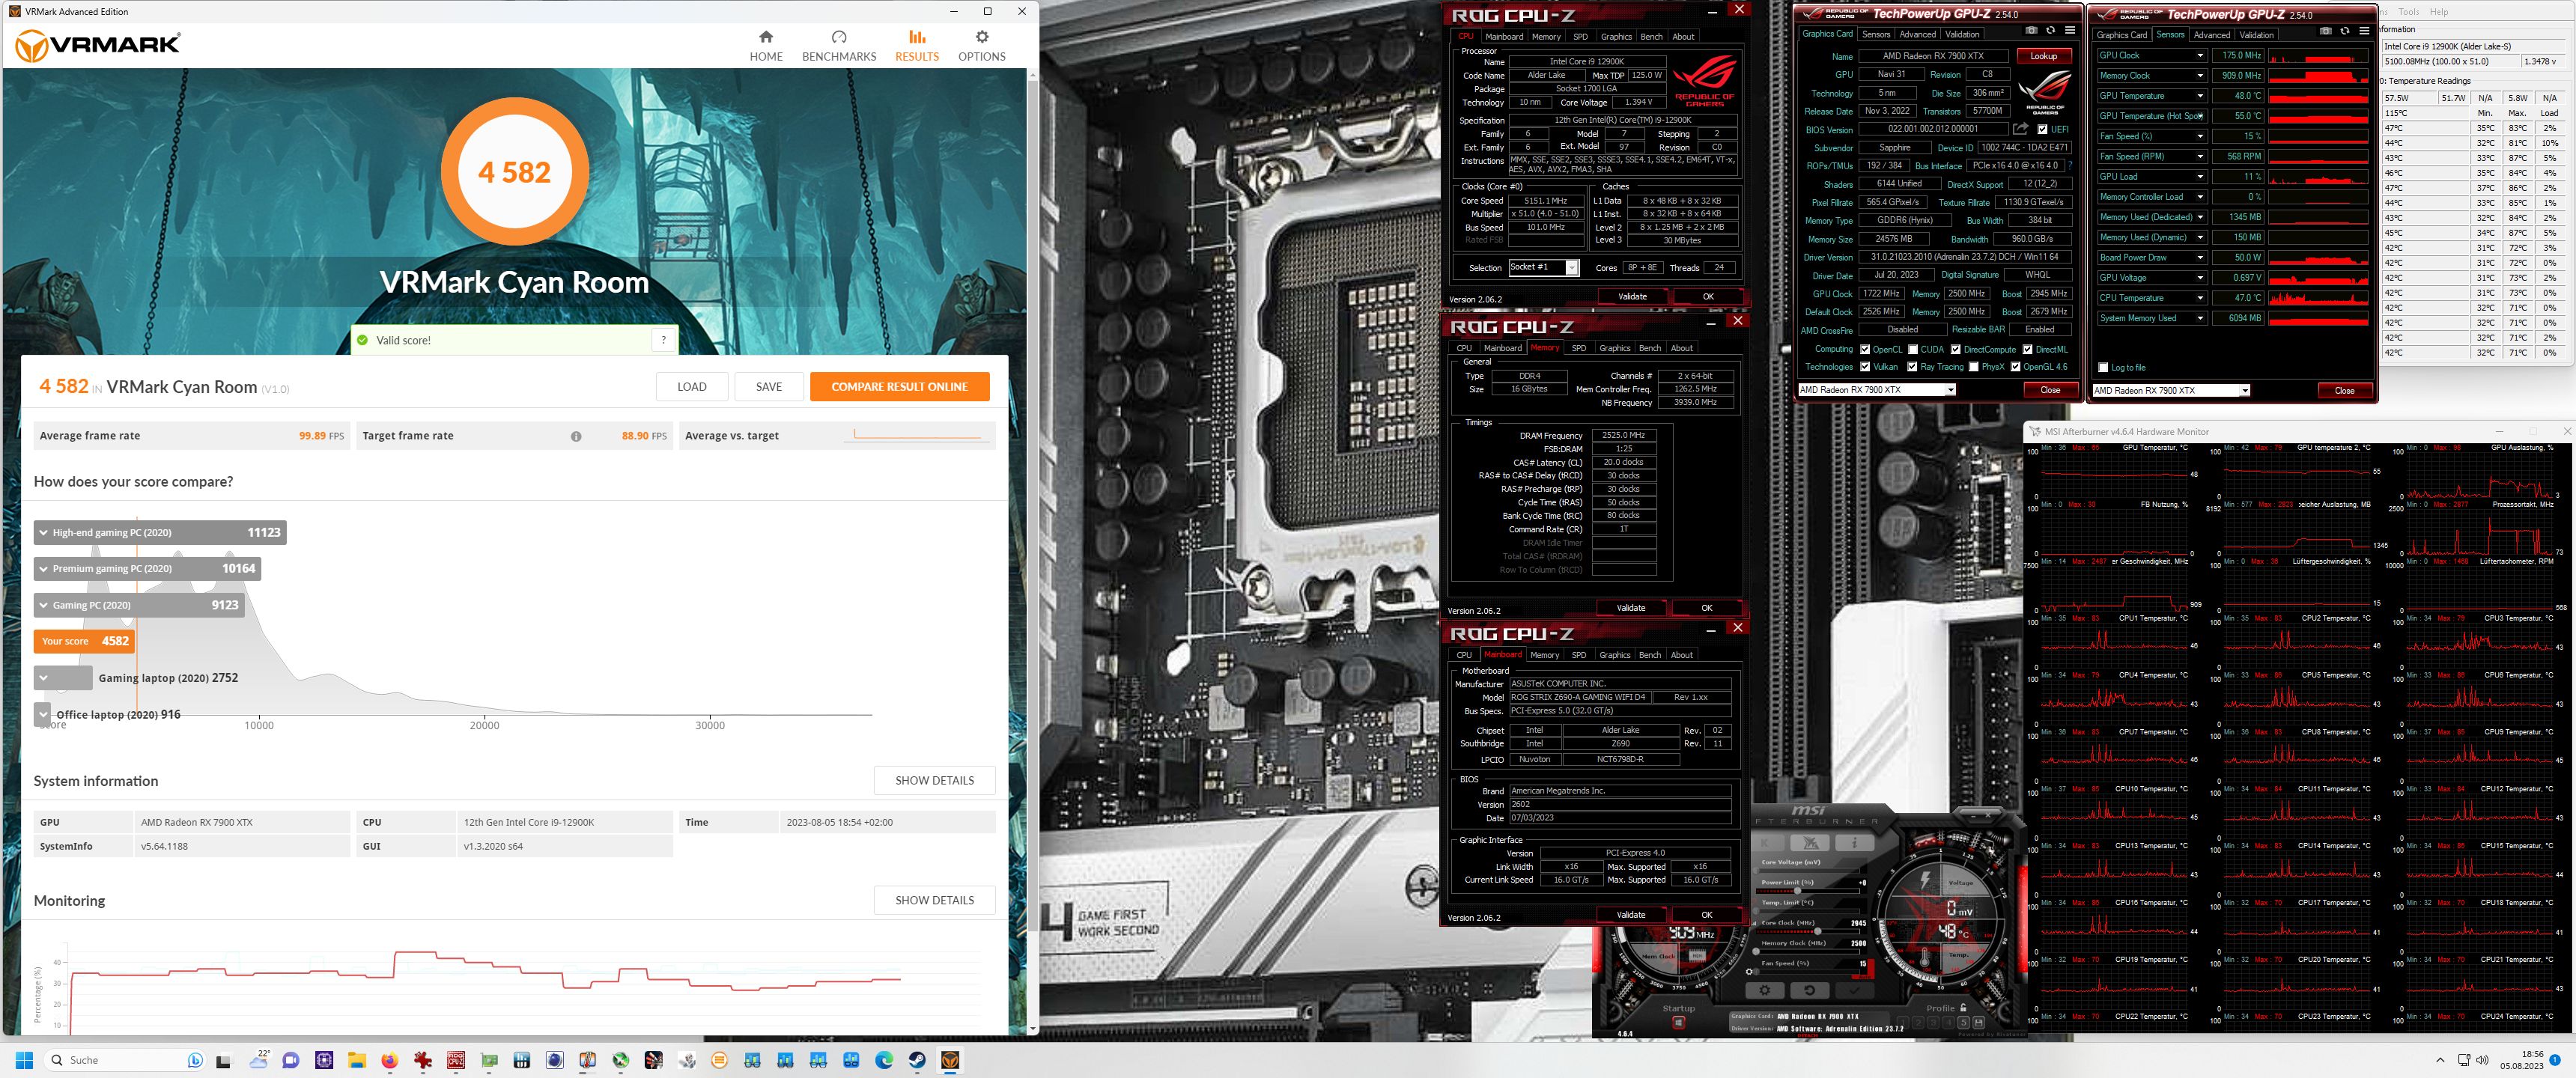Expand High-end gaming PC (2020) comparison row
The image size is (2576, 1078).
click(x=43, y=533)
